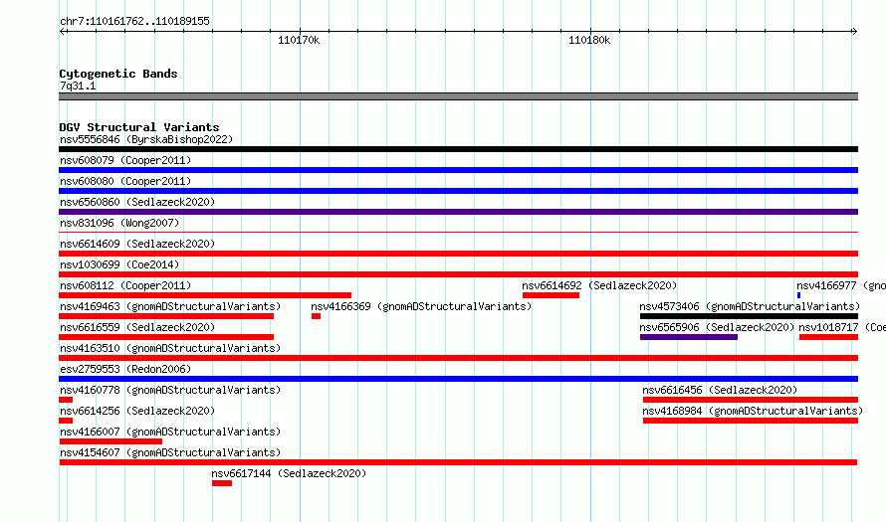The image size is (886, 522).
Task: Open nsv831096 (Wong2007) variant label
Action: pos(119,223)
